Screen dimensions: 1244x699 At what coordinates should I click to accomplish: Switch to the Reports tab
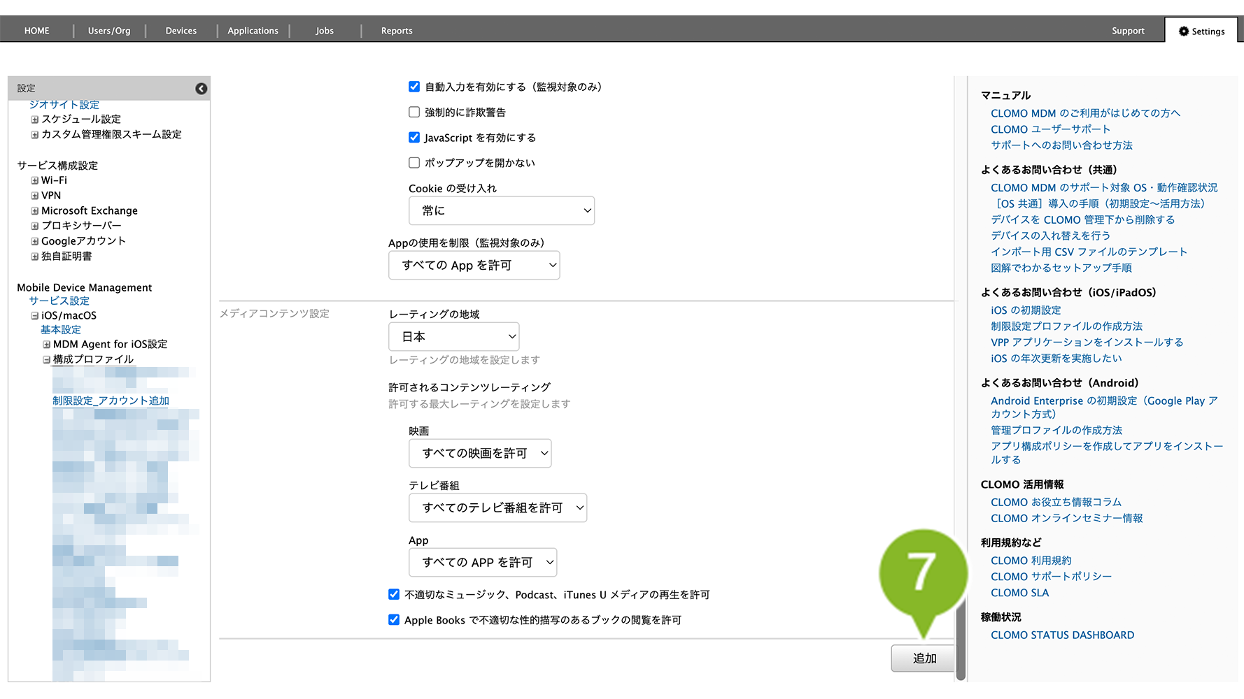396,31
